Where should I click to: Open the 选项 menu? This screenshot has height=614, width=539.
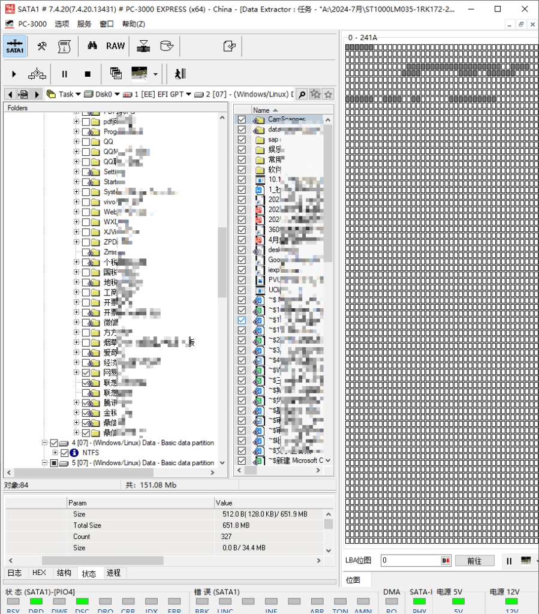tap(62, 24)
